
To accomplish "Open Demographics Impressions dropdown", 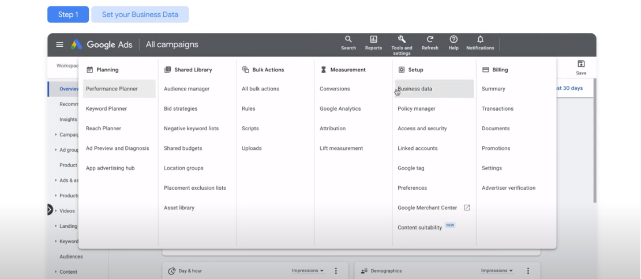I will [497, 271].
